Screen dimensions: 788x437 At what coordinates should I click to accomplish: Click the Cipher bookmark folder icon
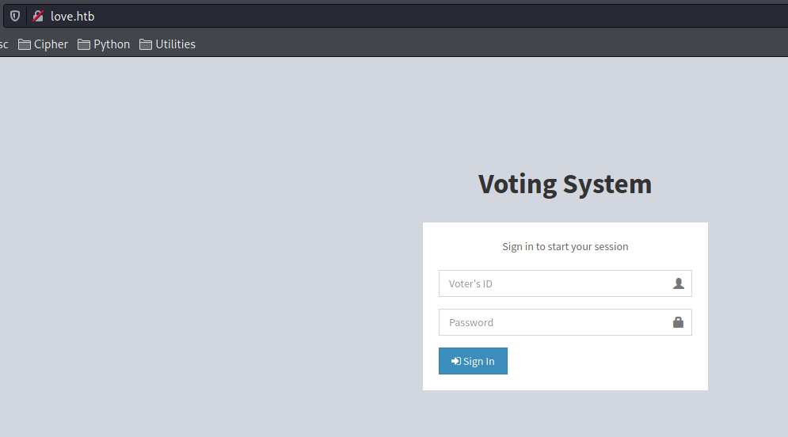(25, 44)
